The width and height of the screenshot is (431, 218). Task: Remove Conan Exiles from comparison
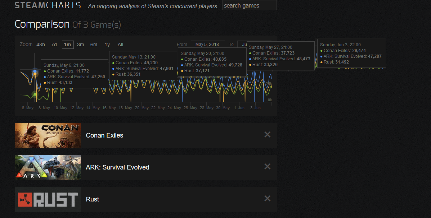point(268,135)
